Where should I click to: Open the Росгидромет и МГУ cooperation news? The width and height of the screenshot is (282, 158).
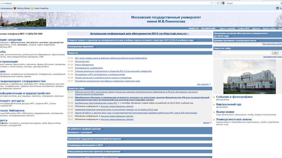(x=100, y=74)
